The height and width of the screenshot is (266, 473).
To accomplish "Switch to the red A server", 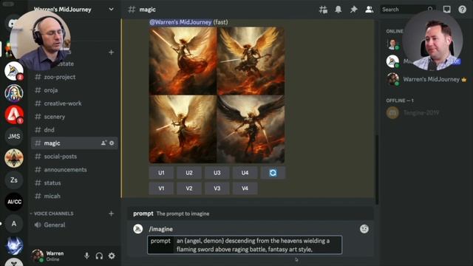I will pyautogui.click(x=13, y=115).
